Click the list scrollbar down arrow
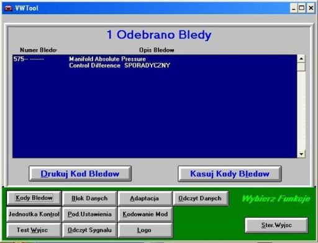This screenshot has width=318, height=243. click(x=301, y=154)
